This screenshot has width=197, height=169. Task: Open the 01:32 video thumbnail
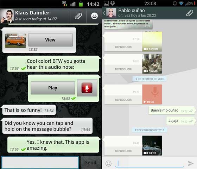coord(152,145)
